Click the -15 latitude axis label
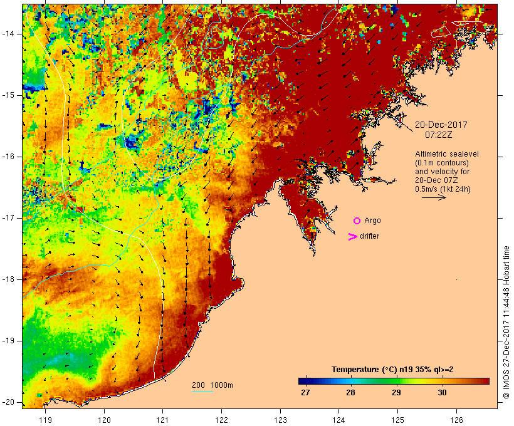514x426 pixels. (x=8, y=95)
